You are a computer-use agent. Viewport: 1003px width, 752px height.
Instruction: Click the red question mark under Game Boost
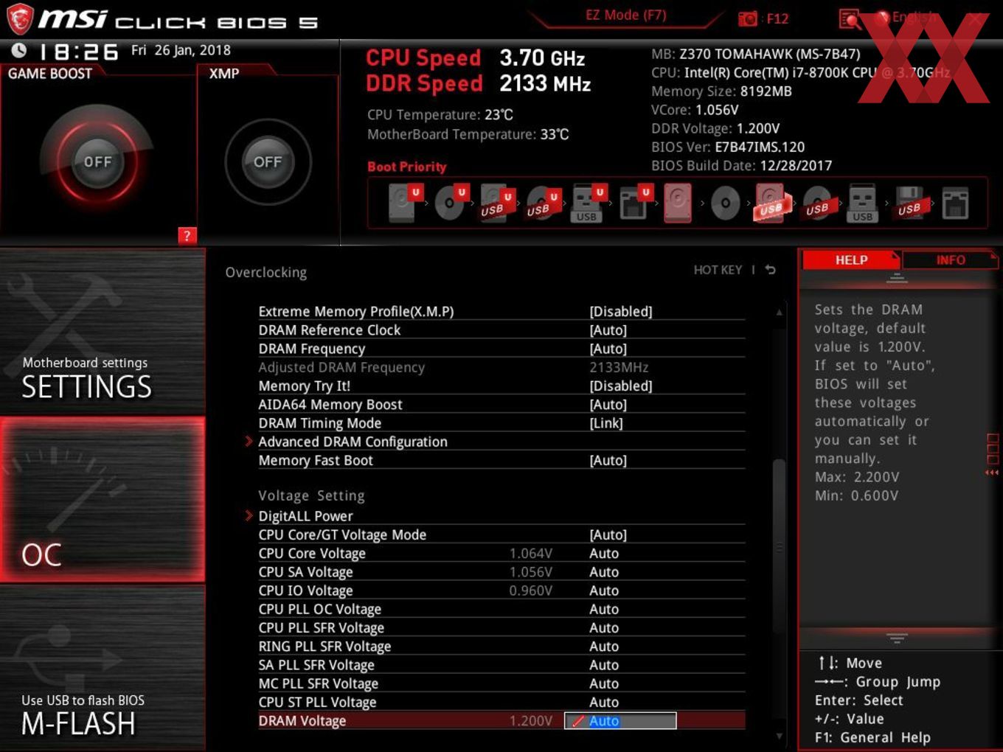[187, 235]
